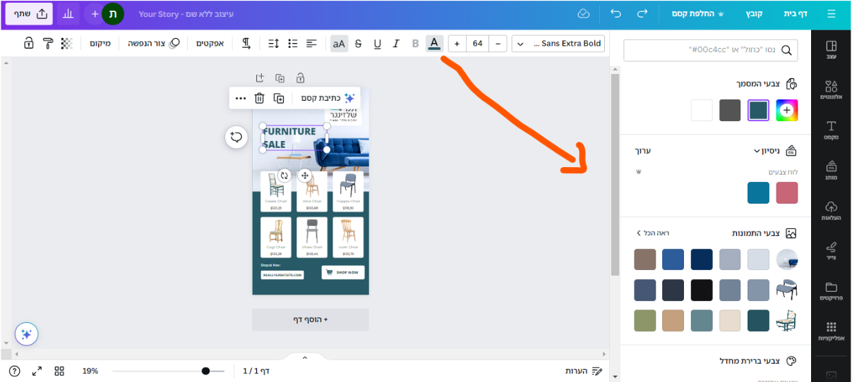Toggle underline formatting U

(377, 44)
